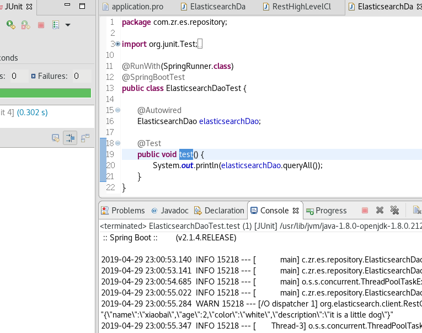Click the collapsed import placeholder box after Test;
422x333 pixels.
click(200, 44)
